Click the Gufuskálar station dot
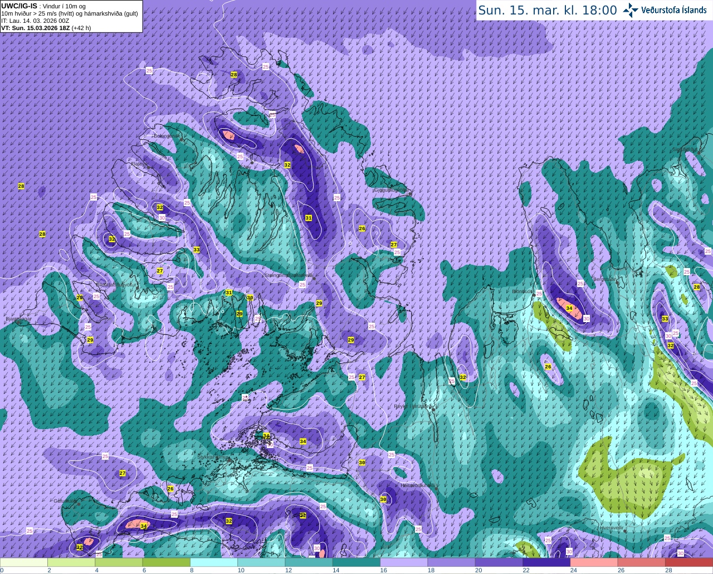Viewport: 713px width, 574px height. 79,504
